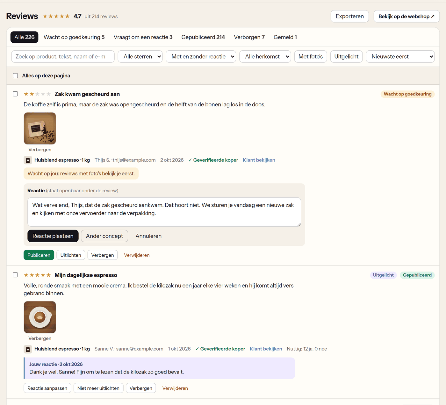Click 'Reactie aanpassen' button
Image resolution: width=446 pixels, height=405 pixels.
47,388
